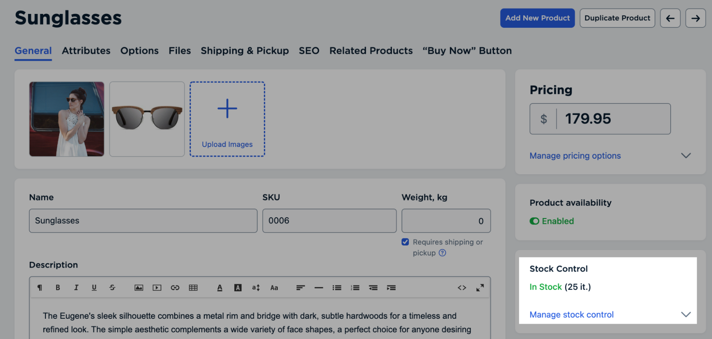This screenshot has height=339, width=712.
Task: Insert an image via editor toolbar
Action: pos(139,288)
